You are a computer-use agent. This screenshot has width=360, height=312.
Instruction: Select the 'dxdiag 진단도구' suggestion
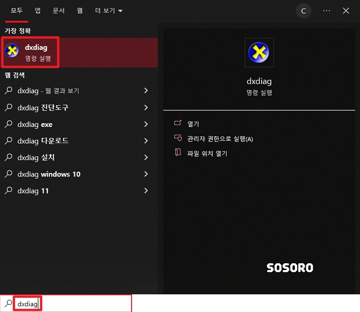43,108
